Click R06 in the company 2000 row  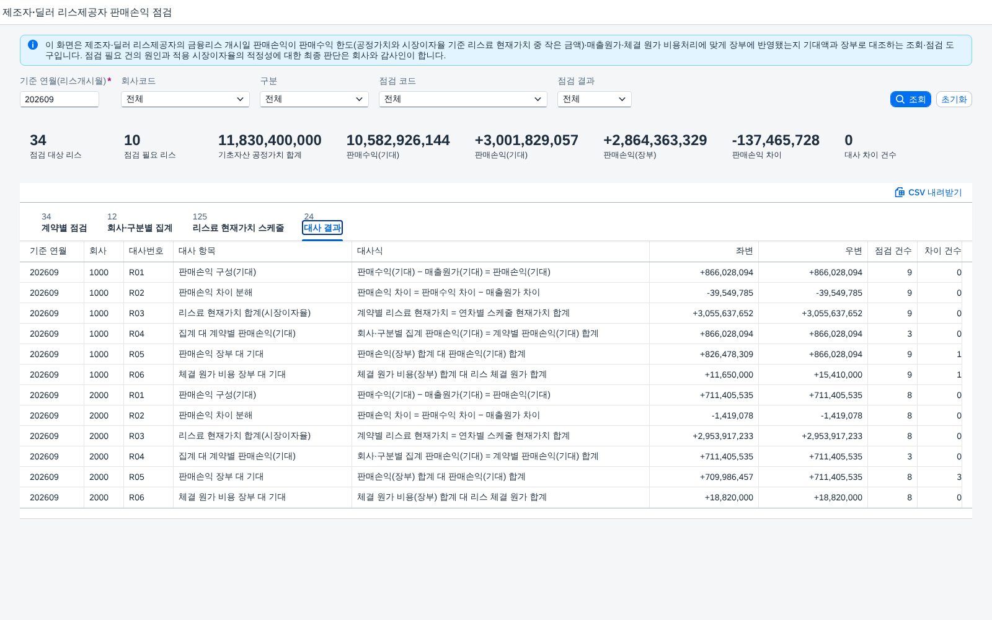click(x=136, y=497)
